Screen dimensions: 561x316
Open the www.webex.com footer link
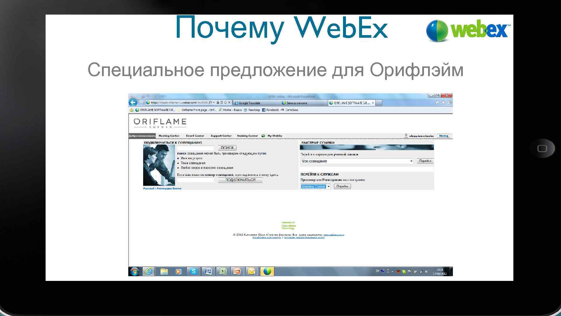pos(334,235)
